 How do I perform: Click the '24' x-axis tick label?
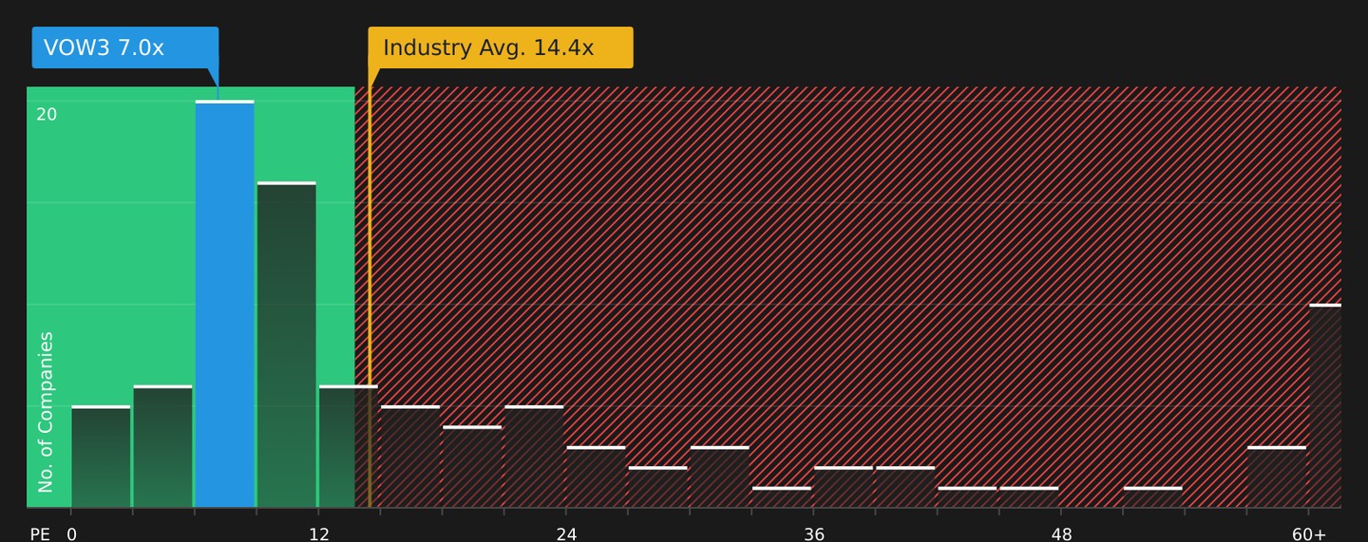(566, 534)
